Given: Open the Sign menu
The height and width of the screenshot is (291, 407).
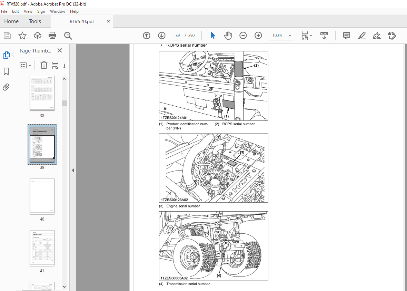Looking at the screenshot, I should click(x=41, y=11).
